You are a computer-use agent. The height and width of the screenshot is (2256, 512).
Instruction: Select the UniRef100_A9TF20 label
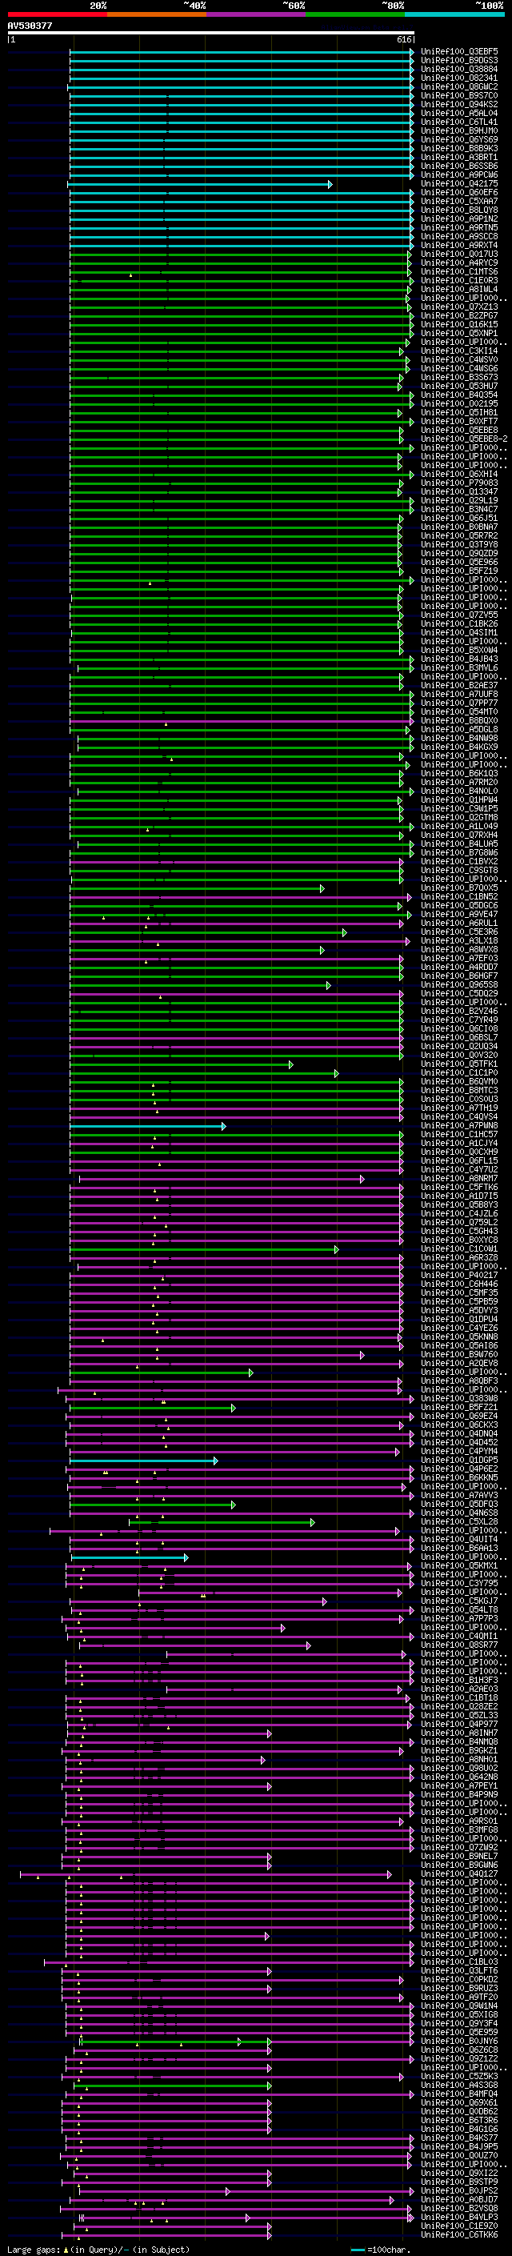coord(459,1997)
